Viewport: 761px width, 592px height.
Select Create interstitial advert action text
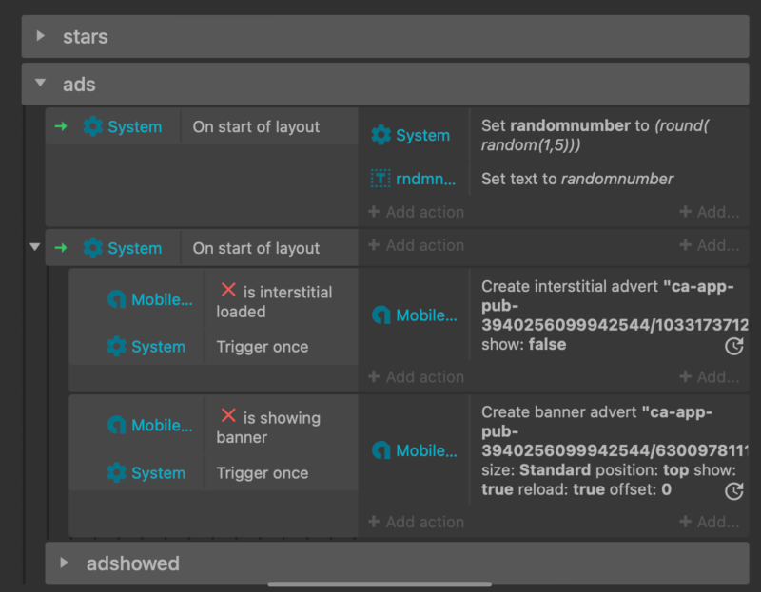pyautogui.click(x=615, y=315)
